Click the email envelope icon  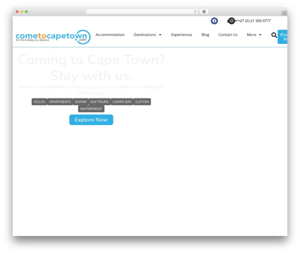[232, 21]
